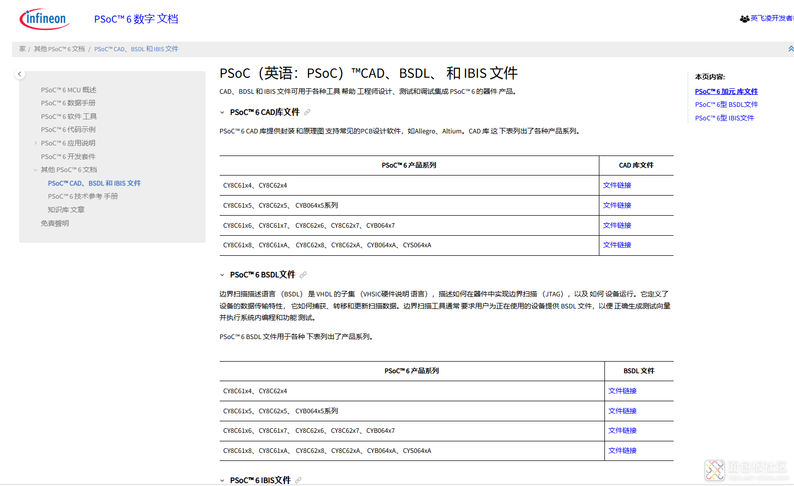This screenshot has height=486, width=794.
Task: Open CAD 文件链接 for CY8C61x8 row
Action: click(617, 245)
